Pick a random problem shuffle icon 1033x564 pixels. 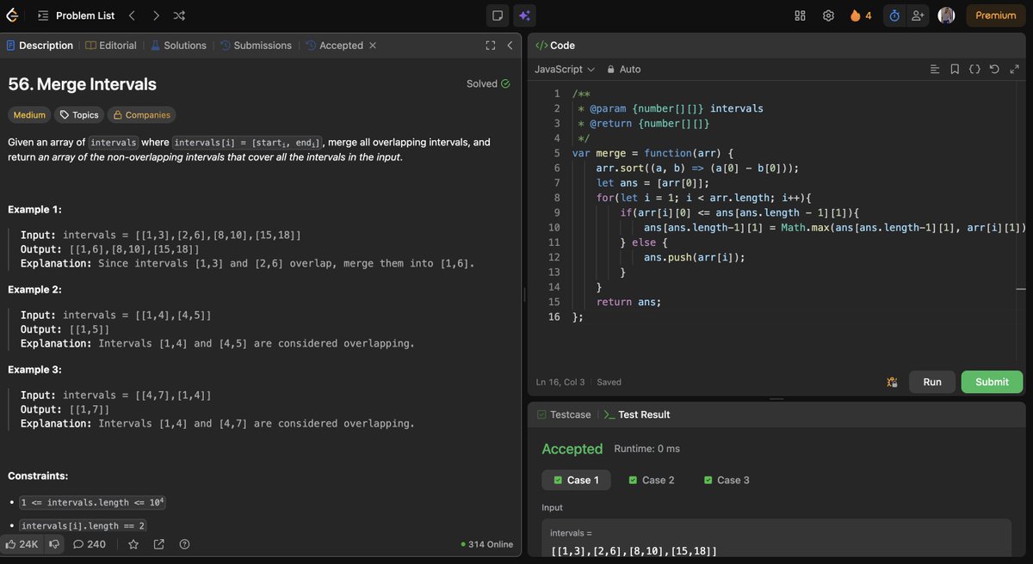click(179, 15)
